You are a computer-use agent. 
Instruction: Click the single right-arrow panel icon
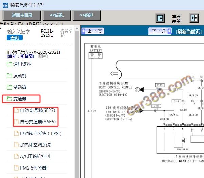point(160,18)
